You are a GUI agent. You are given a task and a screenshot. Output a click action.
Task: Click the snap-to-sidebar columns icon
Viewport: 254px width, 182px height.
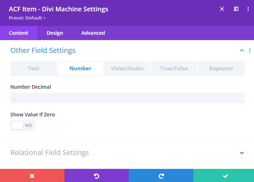(236, 9)
